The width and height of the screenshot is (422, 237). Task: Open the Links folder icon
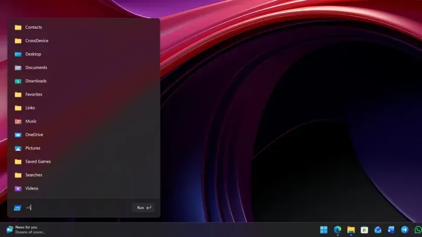pyautogui.click(x=18, y=108)
